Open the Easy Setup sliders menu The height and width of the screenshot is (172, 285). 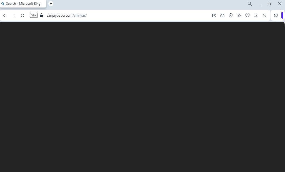256,16
